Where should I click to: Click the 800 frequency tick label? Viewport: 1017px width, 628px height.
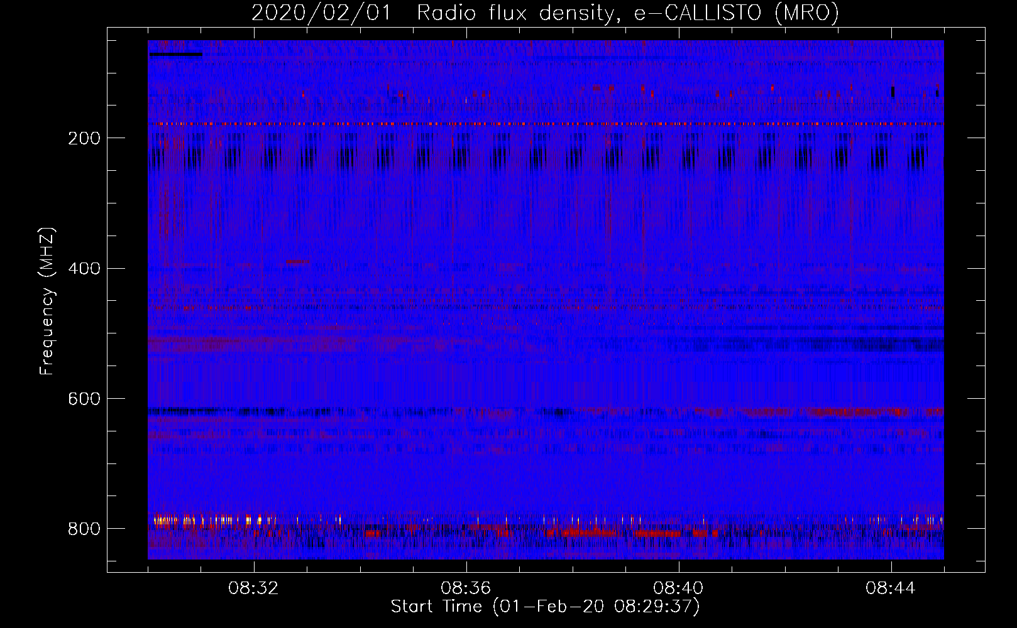[x=84, y=529]
